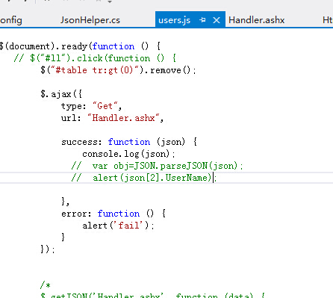The width and height of the screenshot is (333, 298).
Task: Click the commented JSON.parseJSON line
Action: [157, 166]
